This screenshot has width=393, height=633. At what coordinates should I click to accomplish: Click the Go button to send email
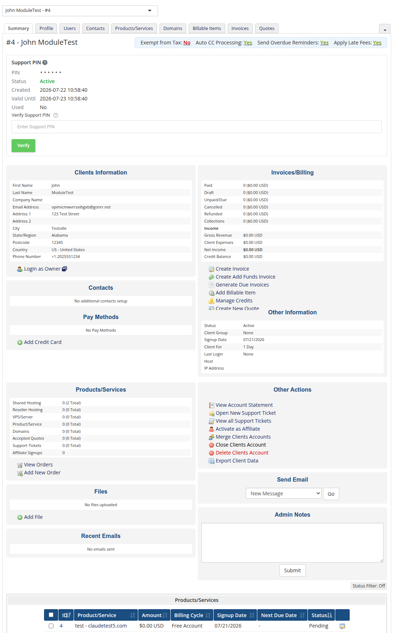(331, 494)
